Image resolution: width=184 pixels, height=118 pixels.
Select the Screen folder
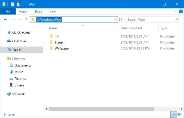pos(60,42)
